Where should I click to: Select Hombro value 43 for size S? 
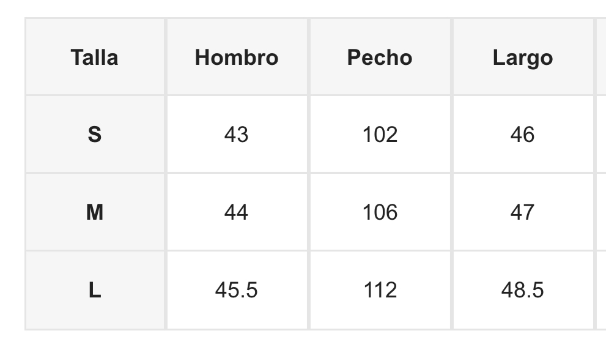pyautogui.click(x=237, y=135)
